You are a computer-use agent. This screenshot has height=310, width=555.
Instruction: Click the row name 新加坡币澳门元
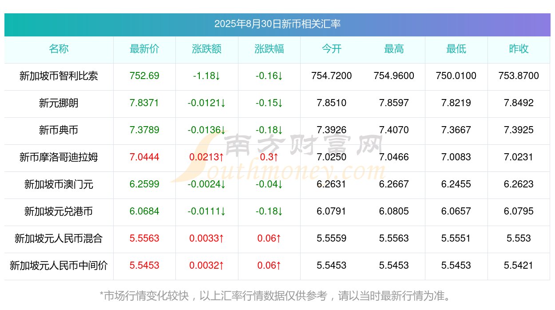click(x=59, y=184)
